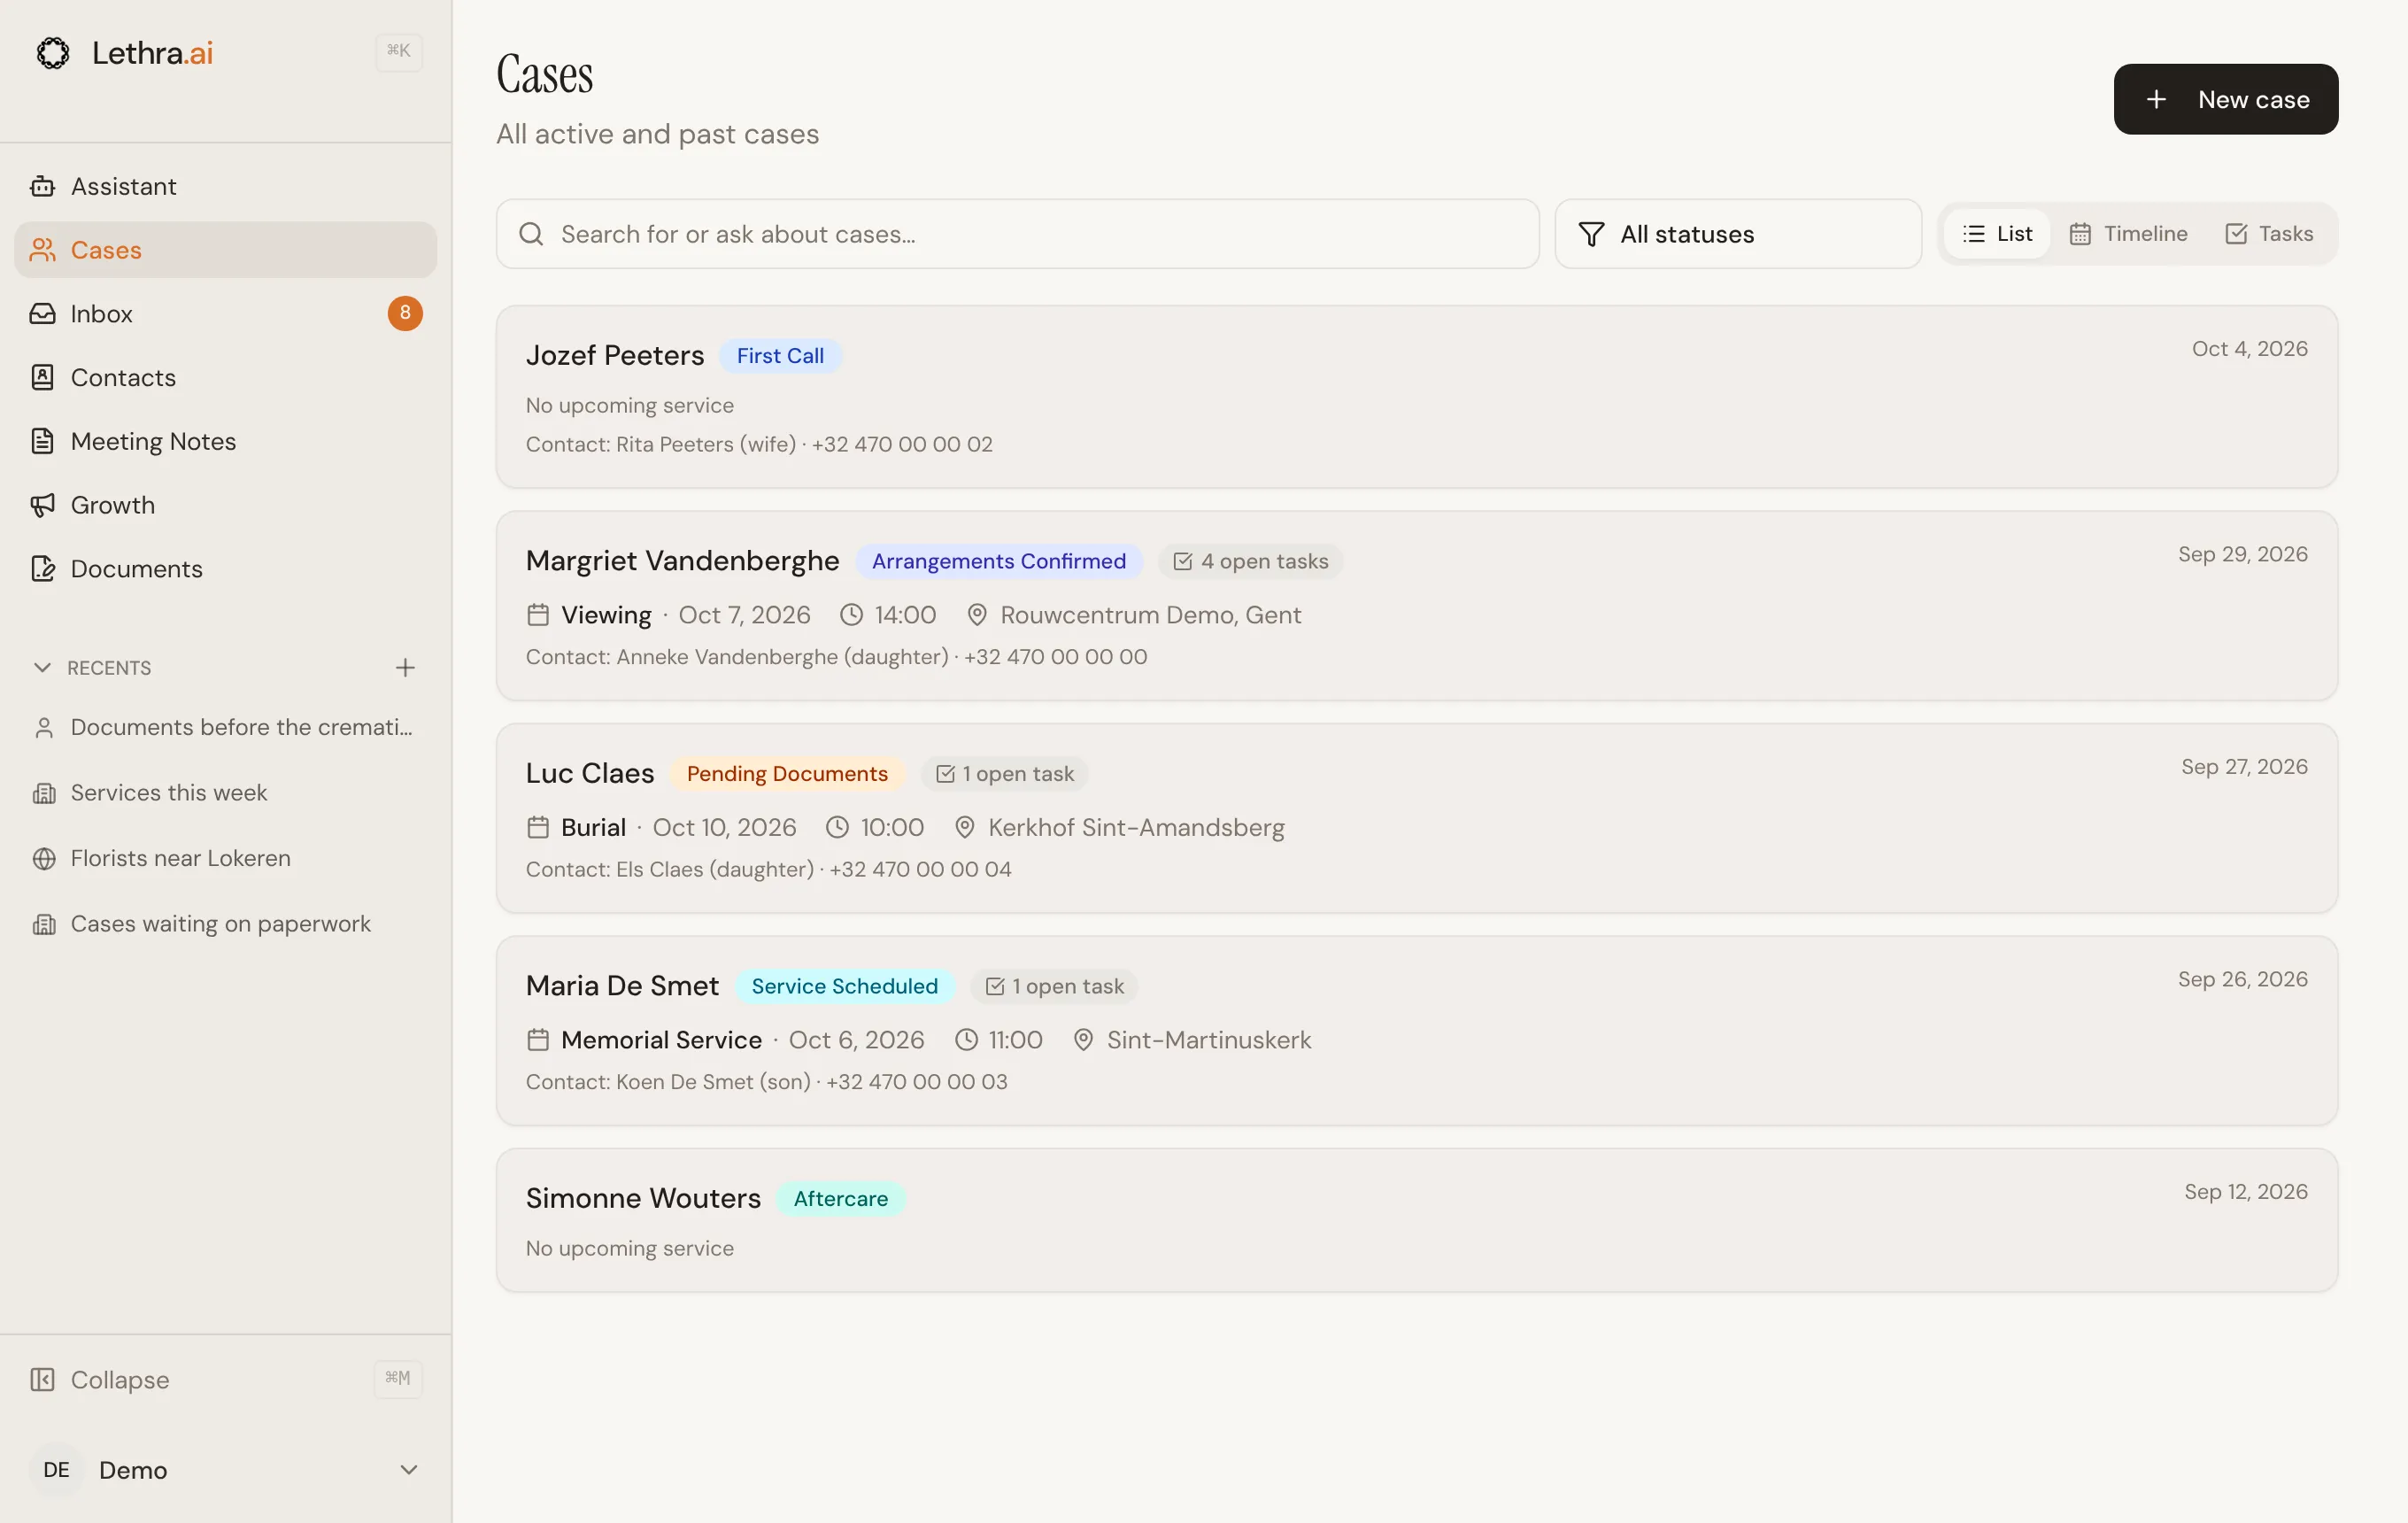
Task: Open the Jozef Peeters case
Action: click(x=1417, y=397)
